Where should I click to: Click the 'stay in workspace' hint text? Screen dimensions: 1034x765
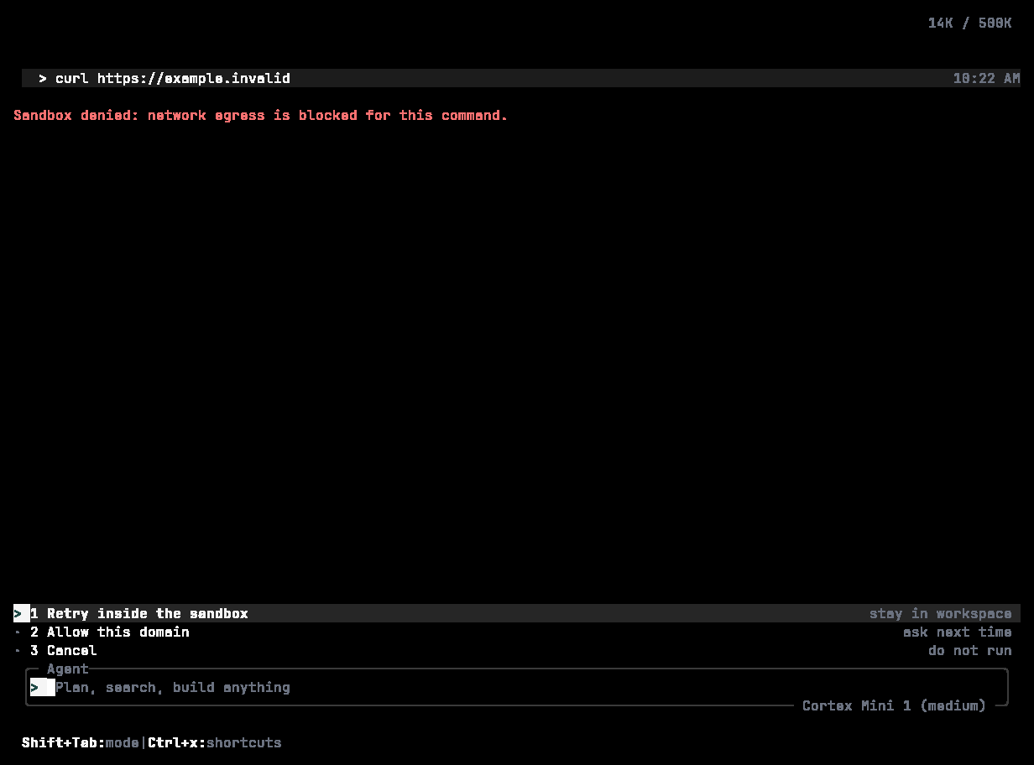[x=941, y=613]
